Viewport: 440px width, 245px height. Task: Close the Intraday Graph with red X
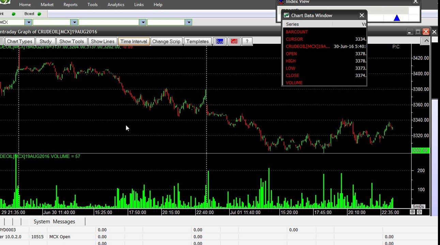click(426, 32)
